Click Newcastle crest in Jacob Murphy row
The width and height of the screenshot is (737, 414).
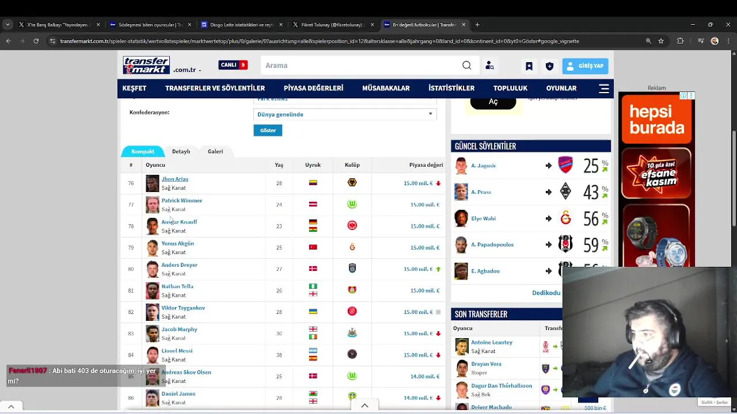352,333
